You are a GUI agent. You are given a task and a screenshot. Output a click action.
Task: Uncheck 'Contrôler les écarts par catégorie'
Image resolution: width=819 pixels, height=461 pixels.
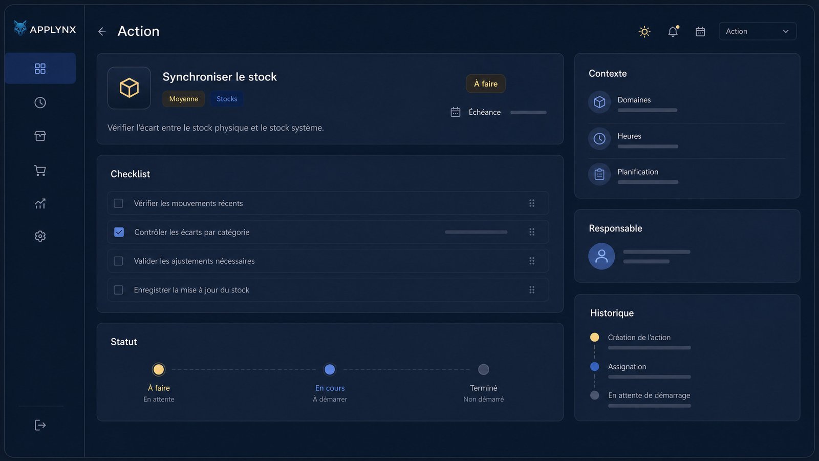119,232
